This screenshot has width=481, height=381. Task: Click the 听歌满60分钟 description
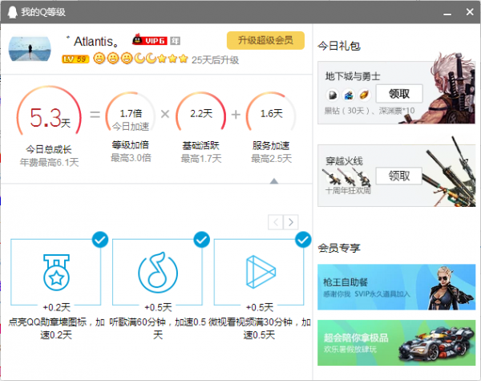tap(158, 328)
